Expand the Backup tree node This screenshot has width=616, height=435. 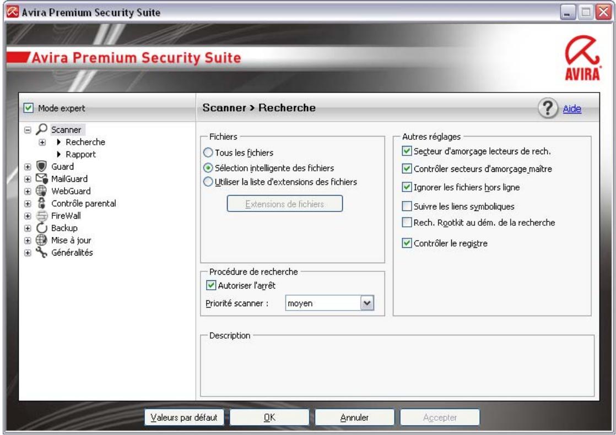pyautogui.click(x=28, y=228)
